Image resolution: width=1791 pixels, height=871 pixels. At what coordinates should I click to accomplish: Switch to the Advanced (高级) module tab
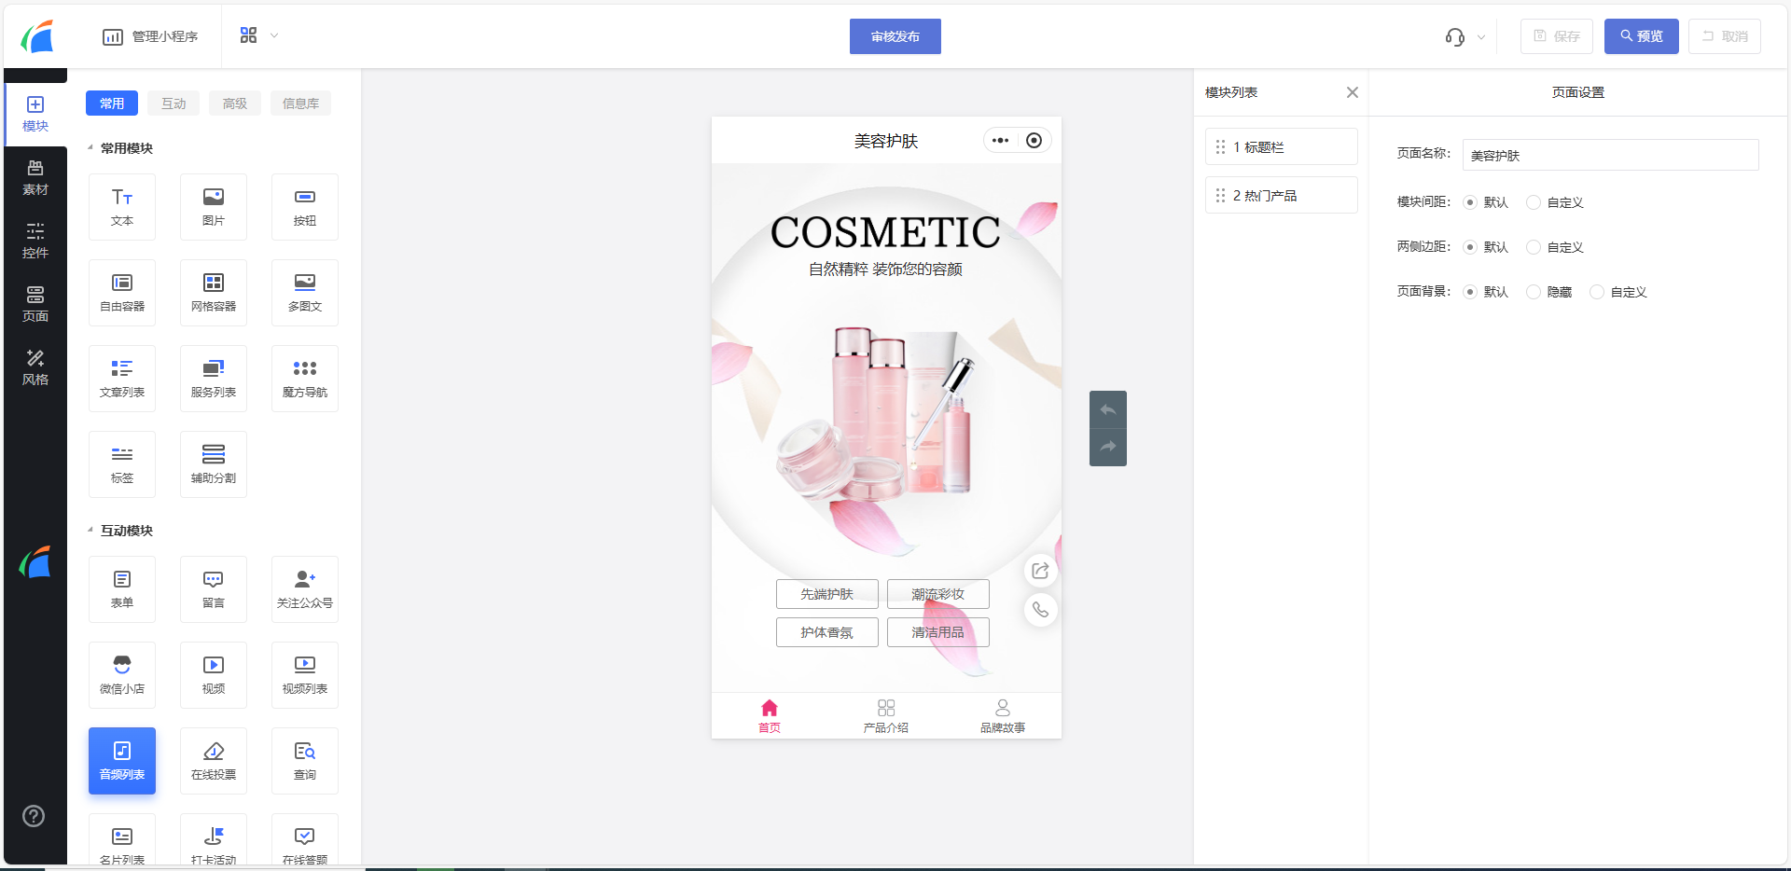[x=235, y=104]
